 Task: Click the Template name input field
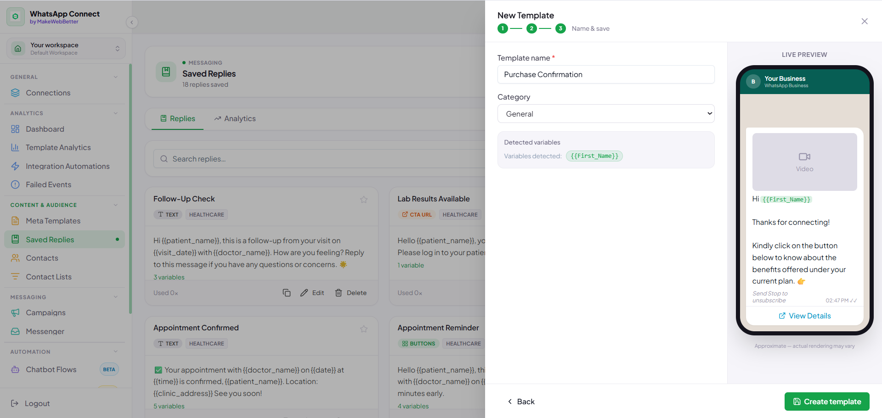tap(606, 74)
